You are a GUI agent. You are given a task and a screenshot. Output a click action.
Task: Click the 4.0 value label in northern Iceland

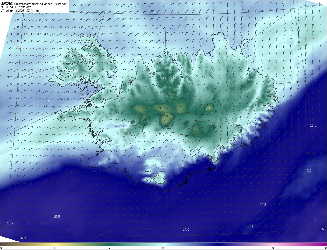165,78
